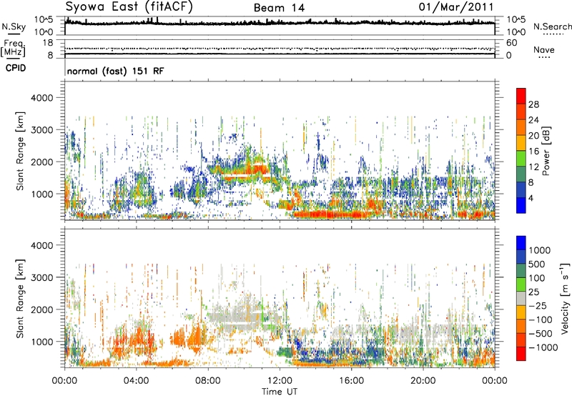Click the '4' label on power colorbar

click(x=531, y=199)
